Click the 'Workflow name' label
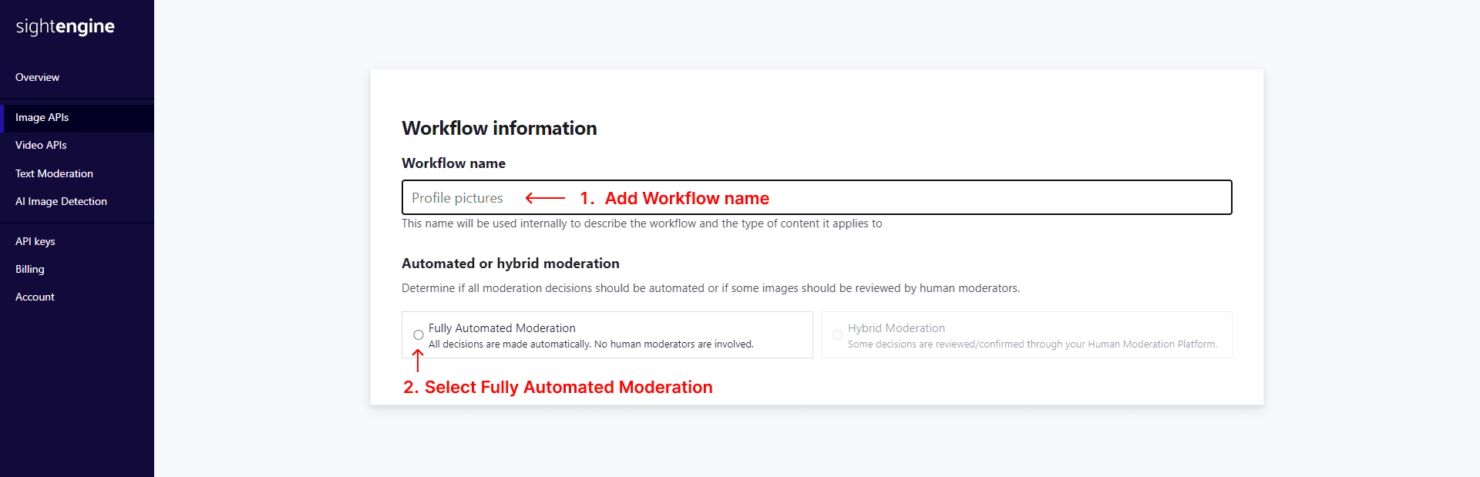 click(453, 163)
